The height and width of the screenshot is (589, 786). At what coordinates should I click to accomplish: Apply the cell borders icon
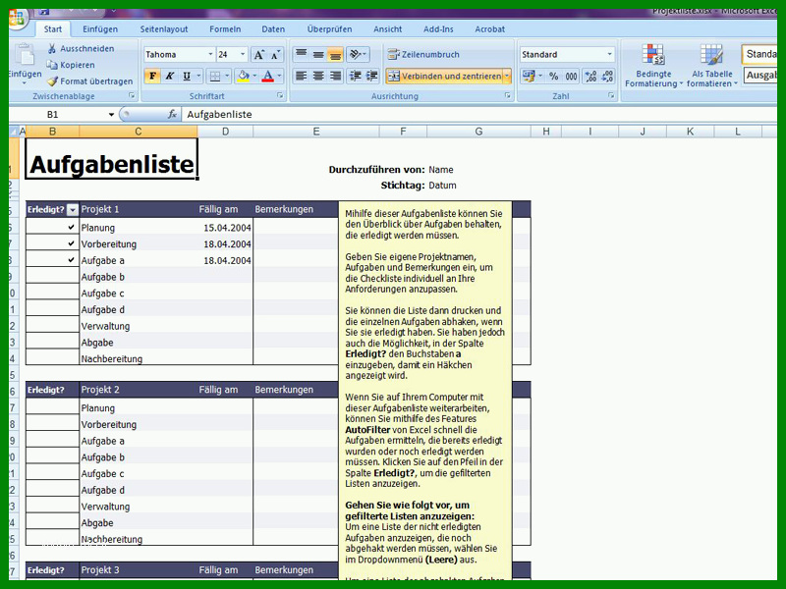click(214, 77)
